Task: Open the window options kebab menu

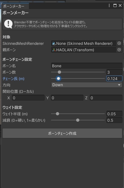Action: (109, 5)
